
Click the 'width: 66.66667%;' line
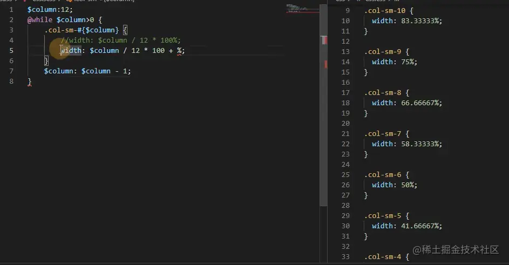pyautogui.click(x=407, y=103)
